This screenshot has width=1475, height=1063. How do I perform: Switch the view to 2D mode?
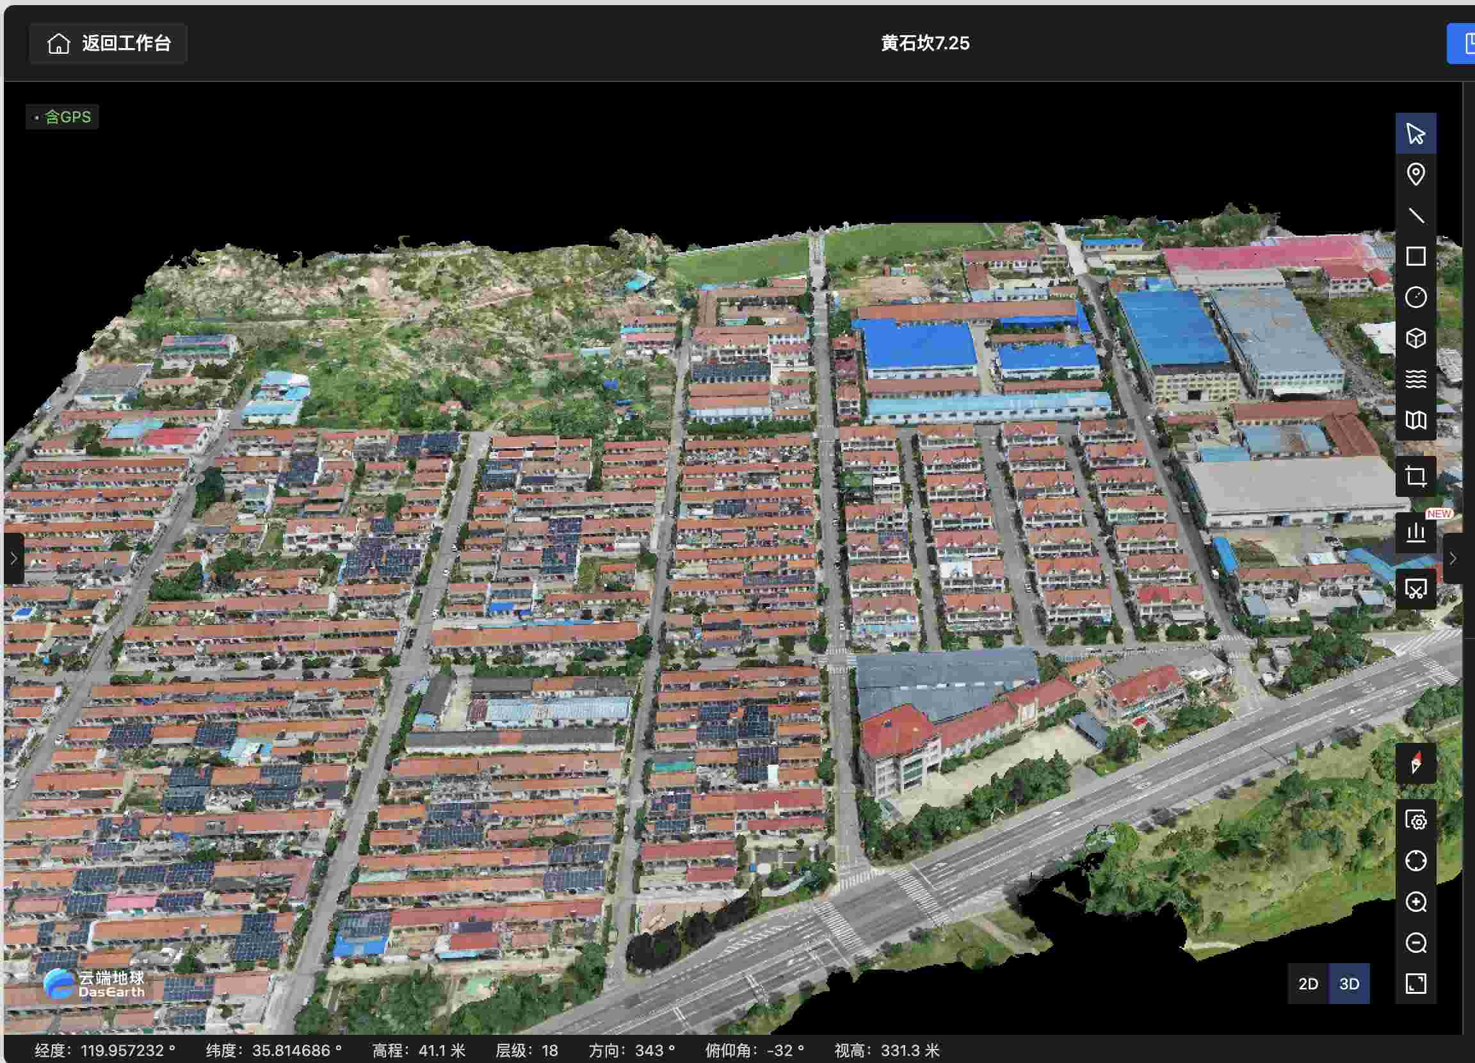1308,984
